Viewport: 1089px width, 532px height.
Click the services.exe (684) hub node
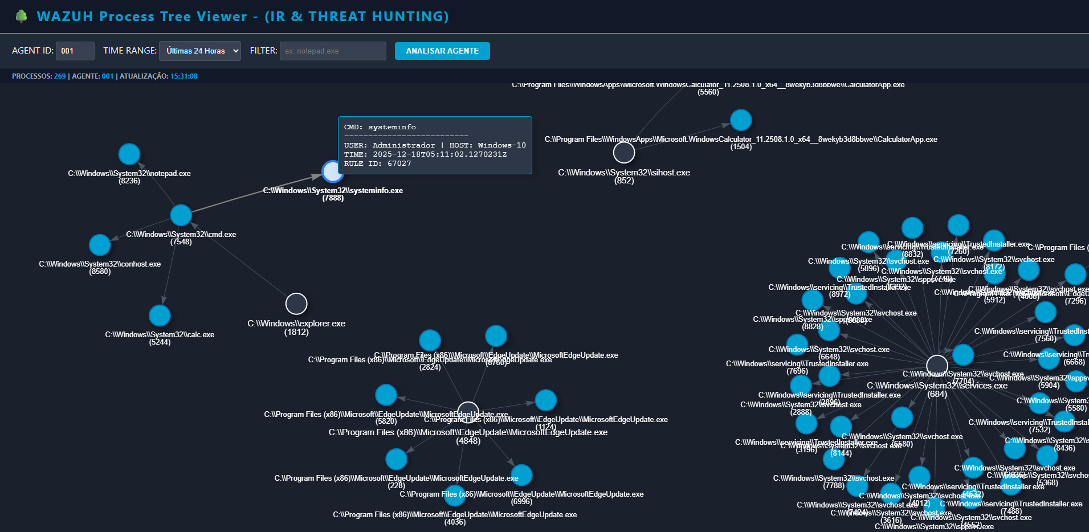pyautogui.click(x=937, y=366)
